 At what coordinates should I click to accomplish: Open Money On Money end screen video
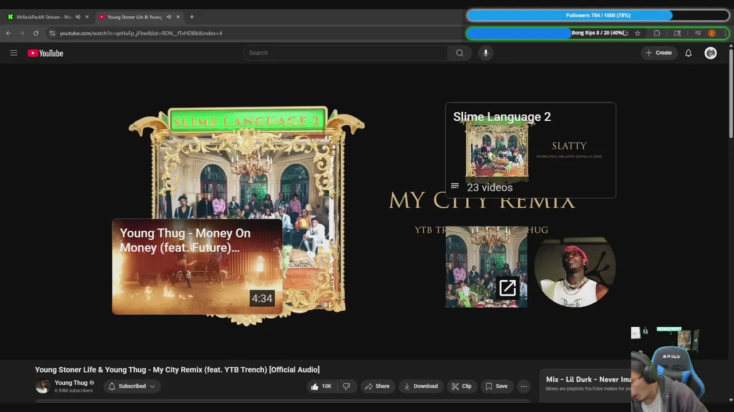[197, 267]
